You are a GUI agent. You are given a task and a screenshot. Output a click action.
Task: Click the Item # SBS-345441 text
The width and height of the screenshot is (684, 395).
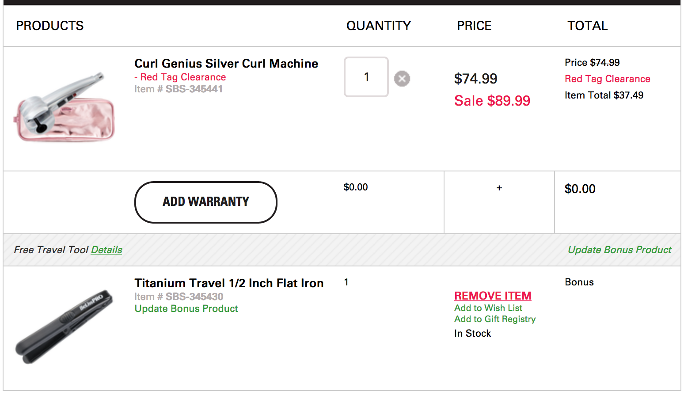pos(179,89)
